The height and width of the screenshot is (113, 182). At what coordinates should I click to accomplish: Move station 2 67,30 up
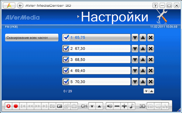143,49
